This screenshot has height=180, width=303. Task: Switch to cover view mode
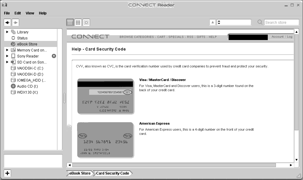(x=86, y=22)
